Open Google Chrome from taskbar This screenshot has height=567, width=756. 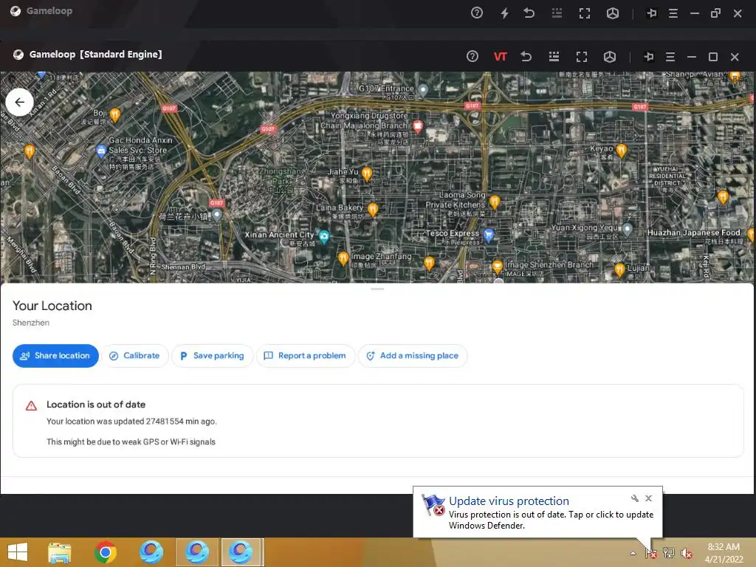pos(105,552)
